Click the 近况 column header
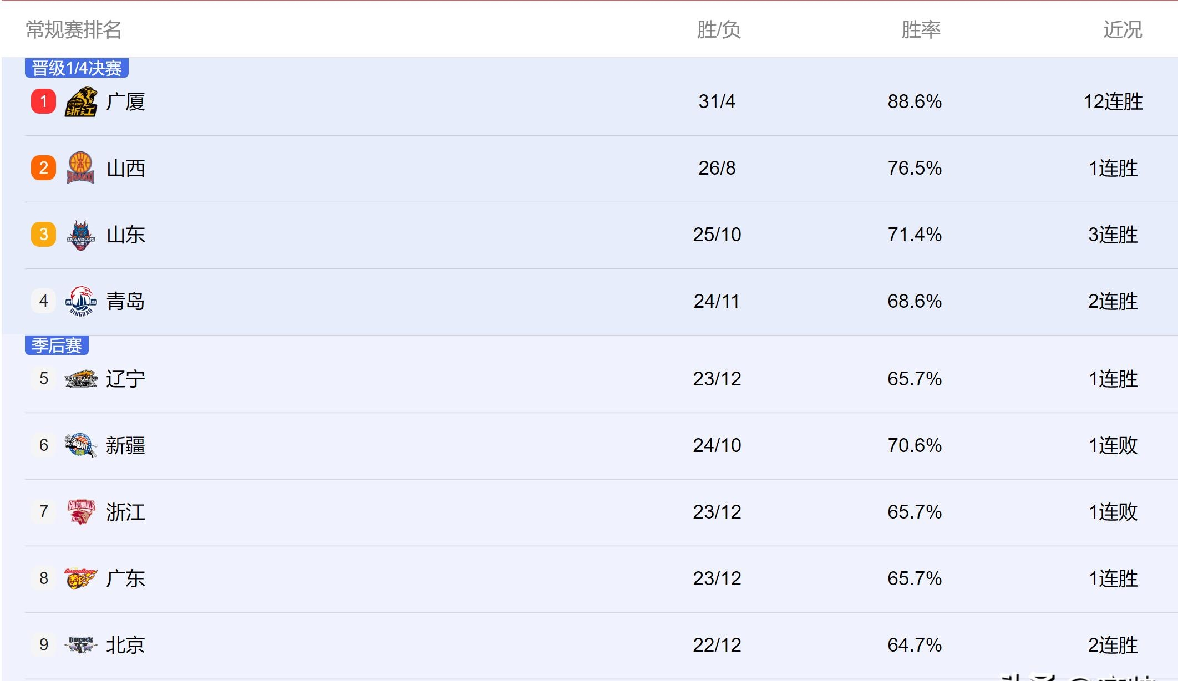The image size is (1178, 681). coord(1122,30)
